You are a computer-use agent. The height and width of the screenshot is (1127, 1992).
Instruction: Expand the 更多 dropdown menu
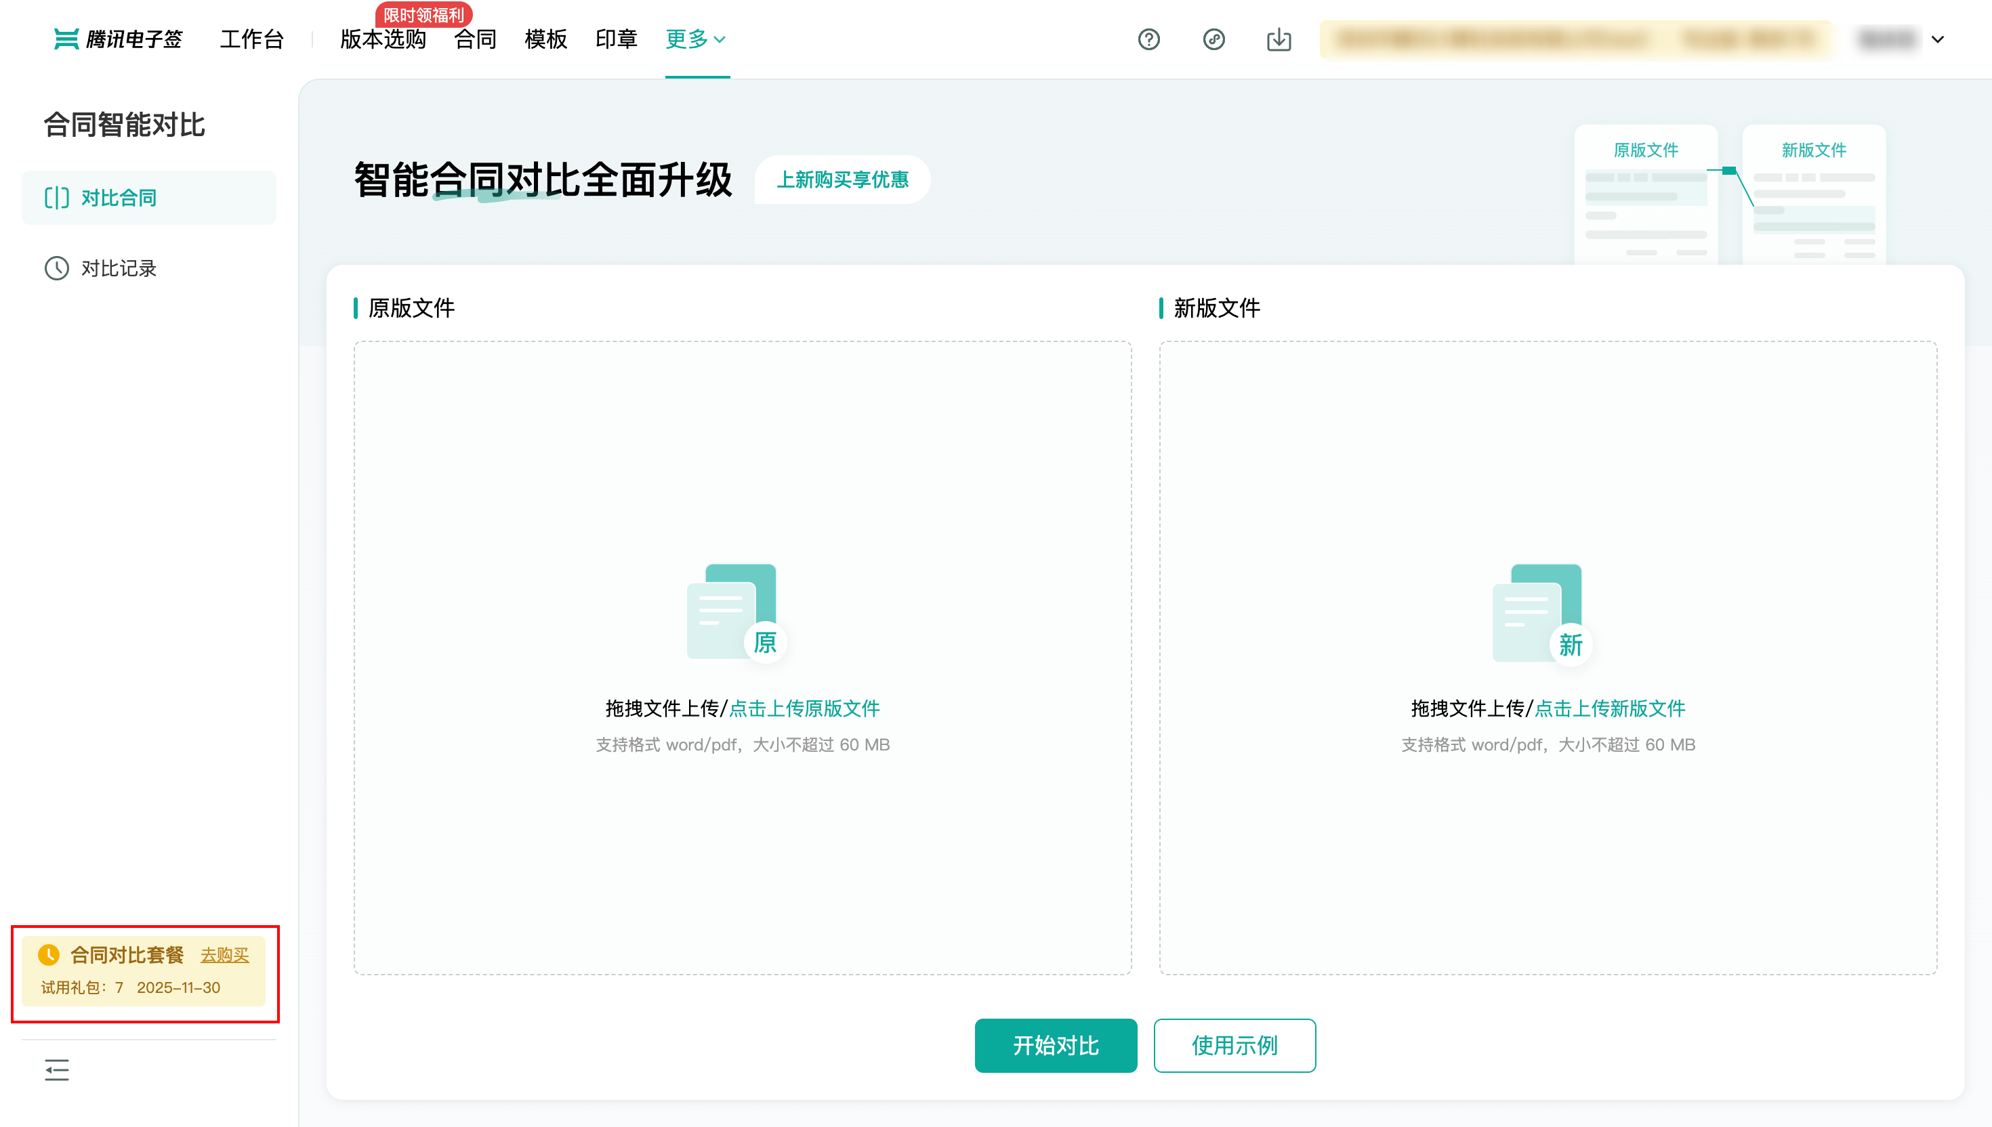point(696,39)
